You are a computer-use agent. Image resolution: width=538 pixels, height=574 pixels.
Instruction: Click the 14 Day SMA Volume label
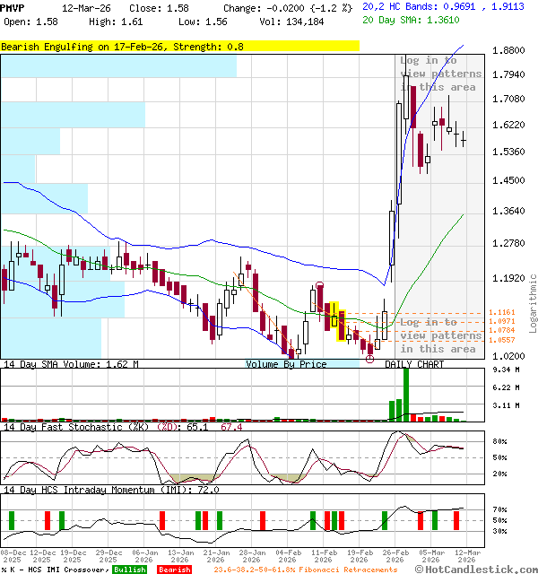(x=70, y=365)
